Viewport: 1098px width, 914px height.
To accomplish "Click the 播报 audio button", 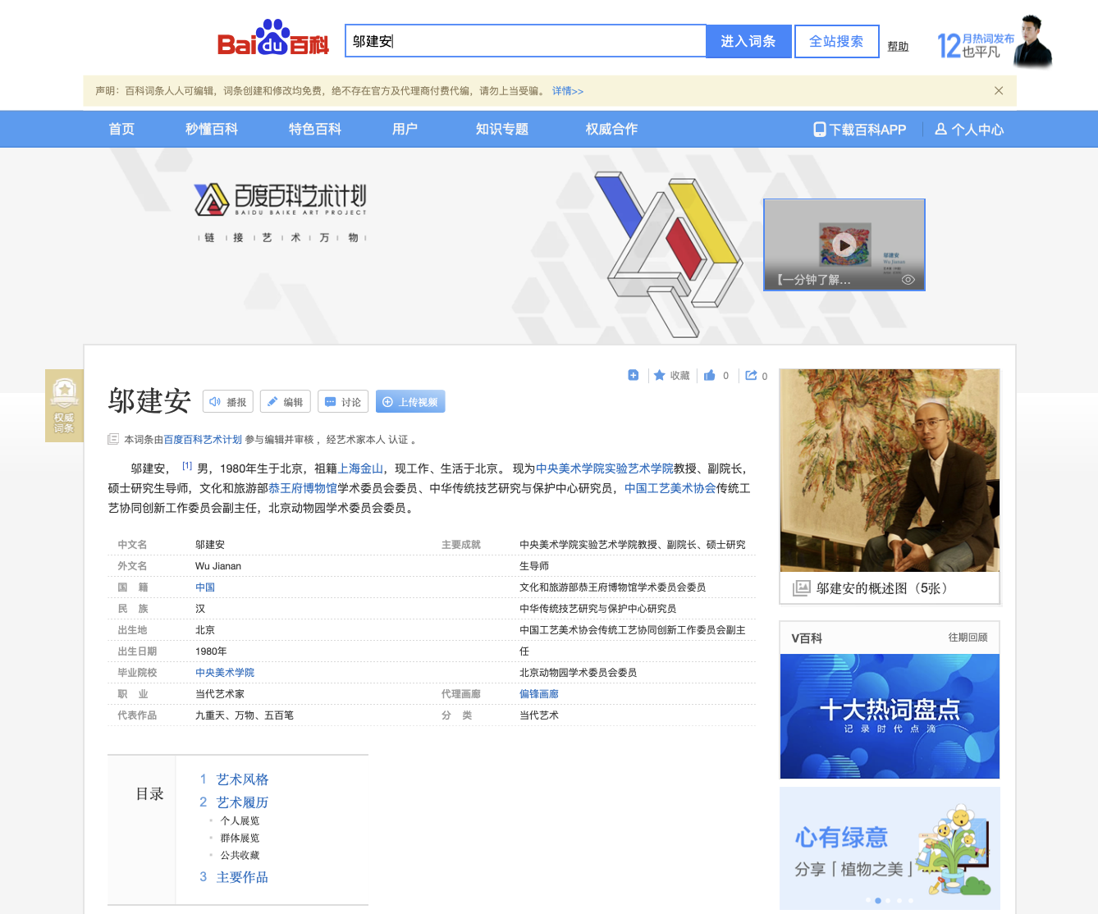I will click(228, 402).
